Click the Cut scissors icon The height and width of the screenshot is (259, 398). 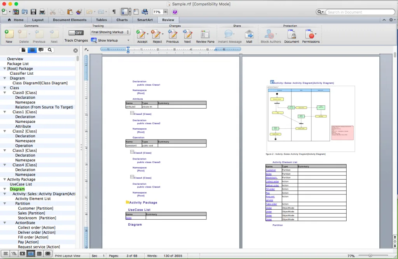click(52, 12)
